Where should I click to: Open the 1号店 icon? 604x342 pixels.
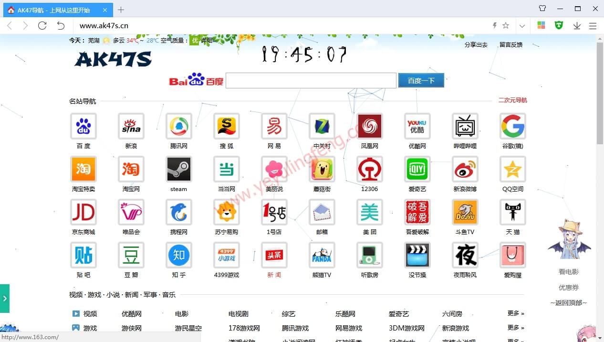click(274, 212)
